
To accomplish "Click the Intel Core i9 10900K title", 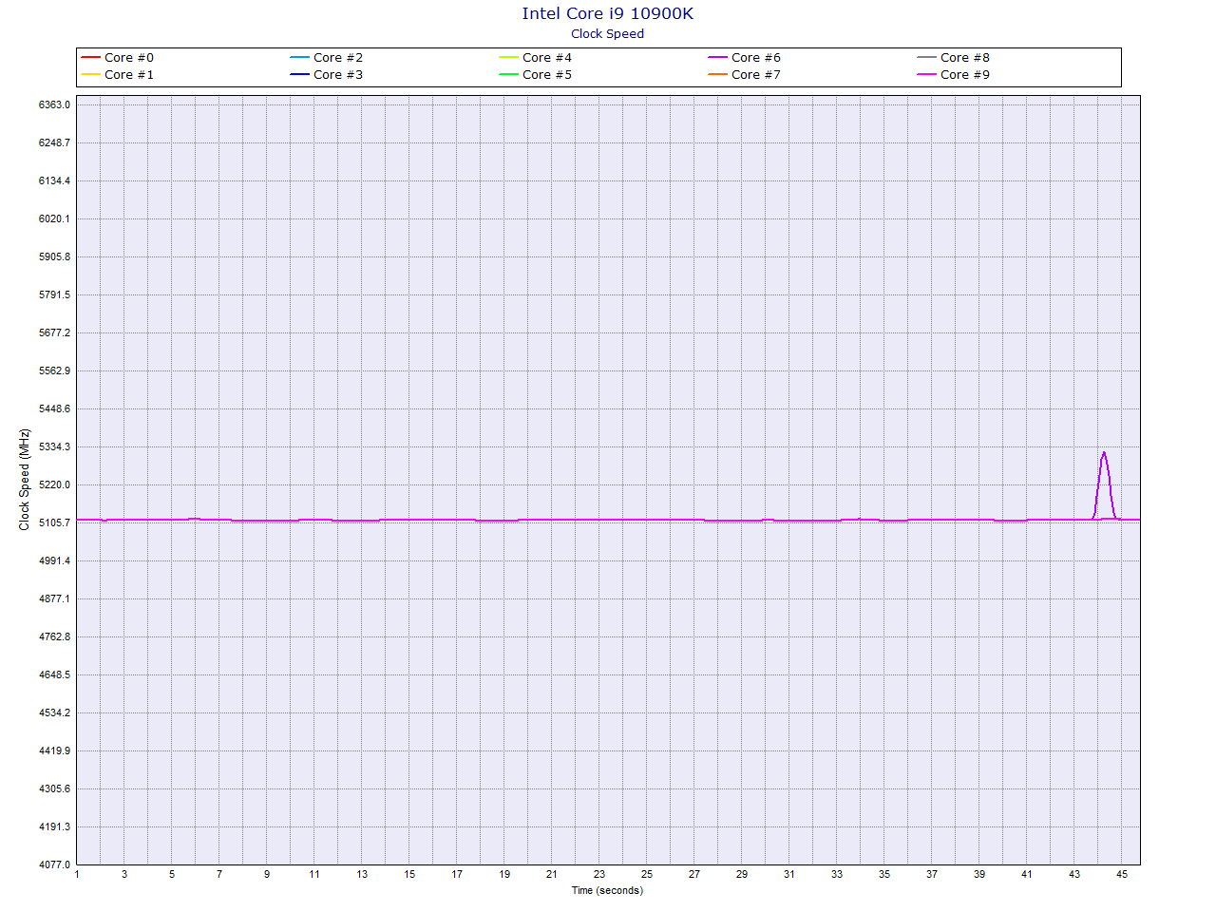I will click(608, 13).
